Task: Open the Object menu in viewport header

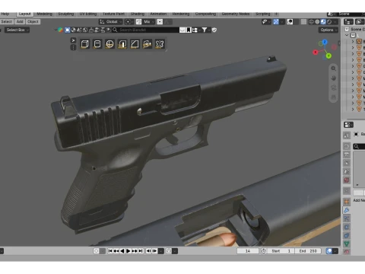Action: click(33, 21)
